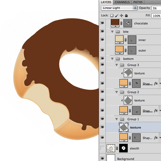Click the outer layer color thumbnail
The height and width of the screenshot is (161, 161).
pyautogui.click(x=119, y=50)
